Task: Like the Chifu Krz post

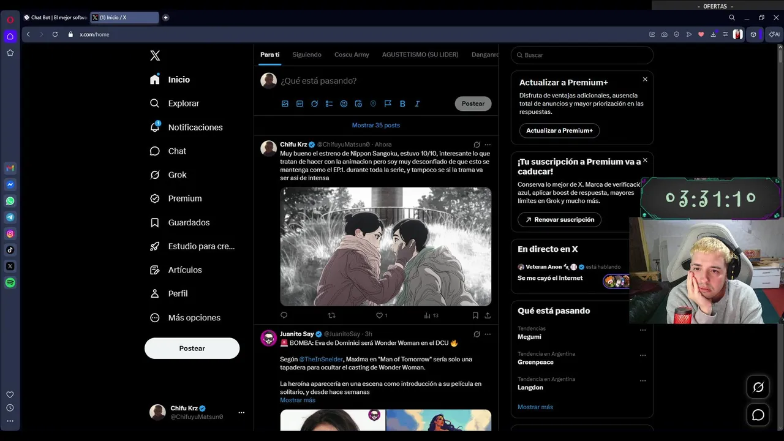Action: 381,315
